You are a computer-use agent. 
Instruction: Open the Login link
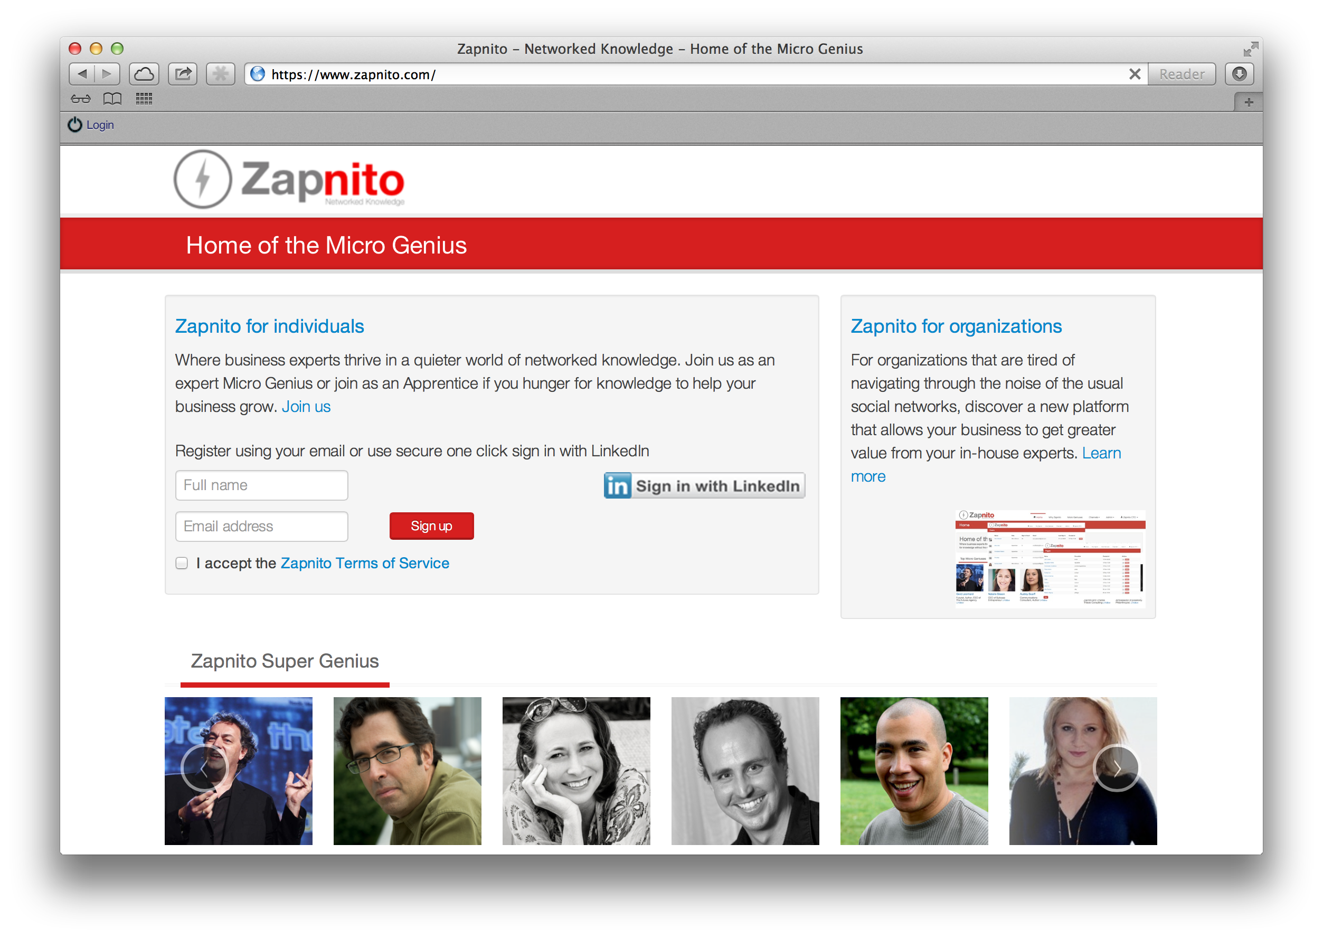coord(100,125)
